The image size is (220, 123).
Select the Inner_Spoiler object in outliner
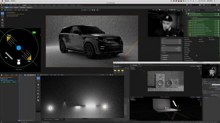click(x=194, y=22)
